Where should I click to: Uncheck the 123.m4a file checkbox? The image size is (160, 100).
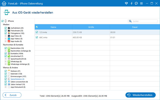[x=37, y=32]
